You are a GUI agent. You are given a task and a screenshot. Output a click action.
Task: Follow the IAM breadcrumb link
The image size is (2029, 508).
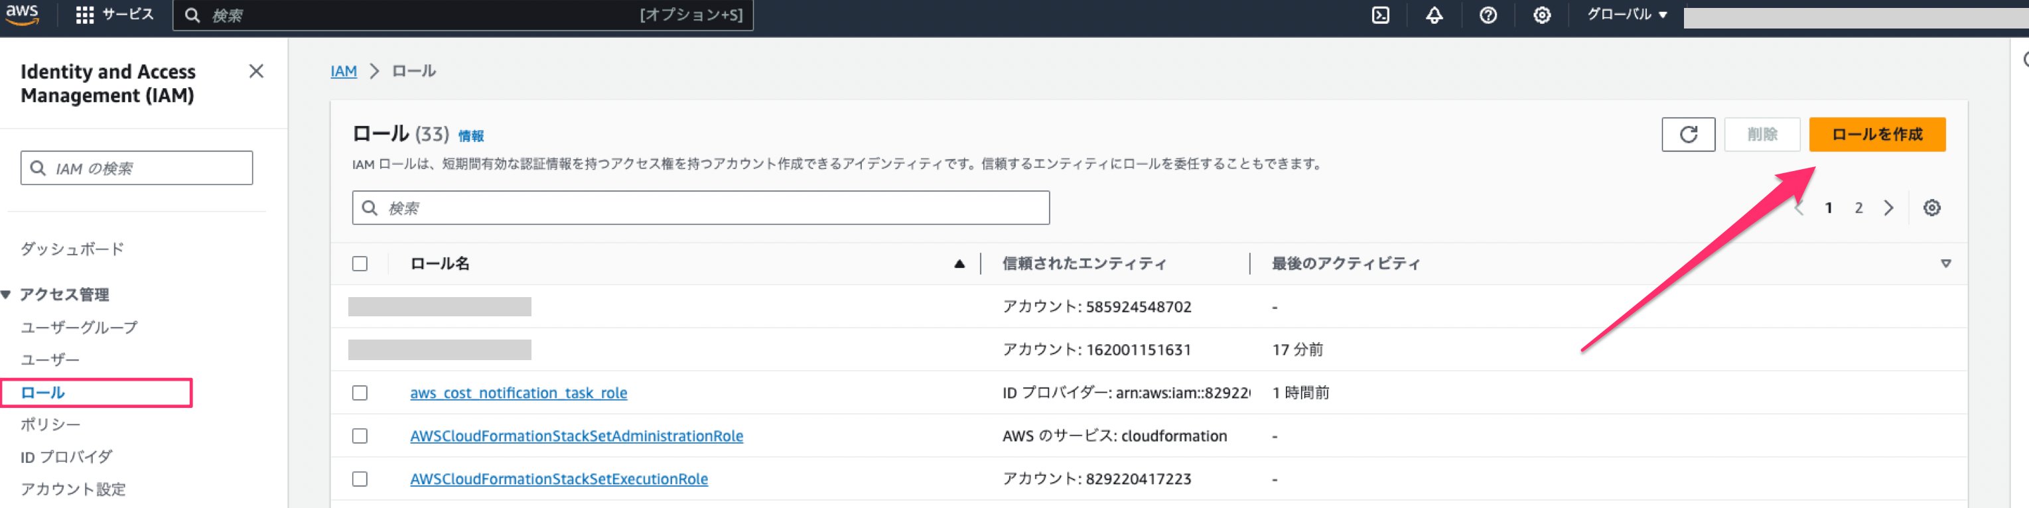pos(344,71)
